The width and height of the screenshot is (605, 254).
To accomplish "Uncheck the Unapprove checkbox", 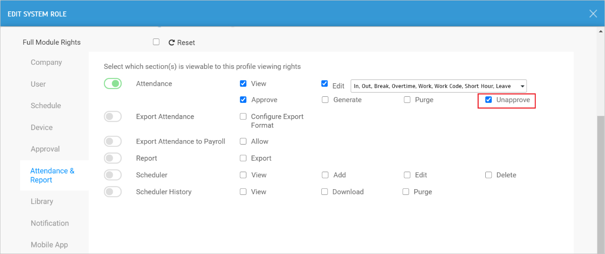I will pos(488,99).
